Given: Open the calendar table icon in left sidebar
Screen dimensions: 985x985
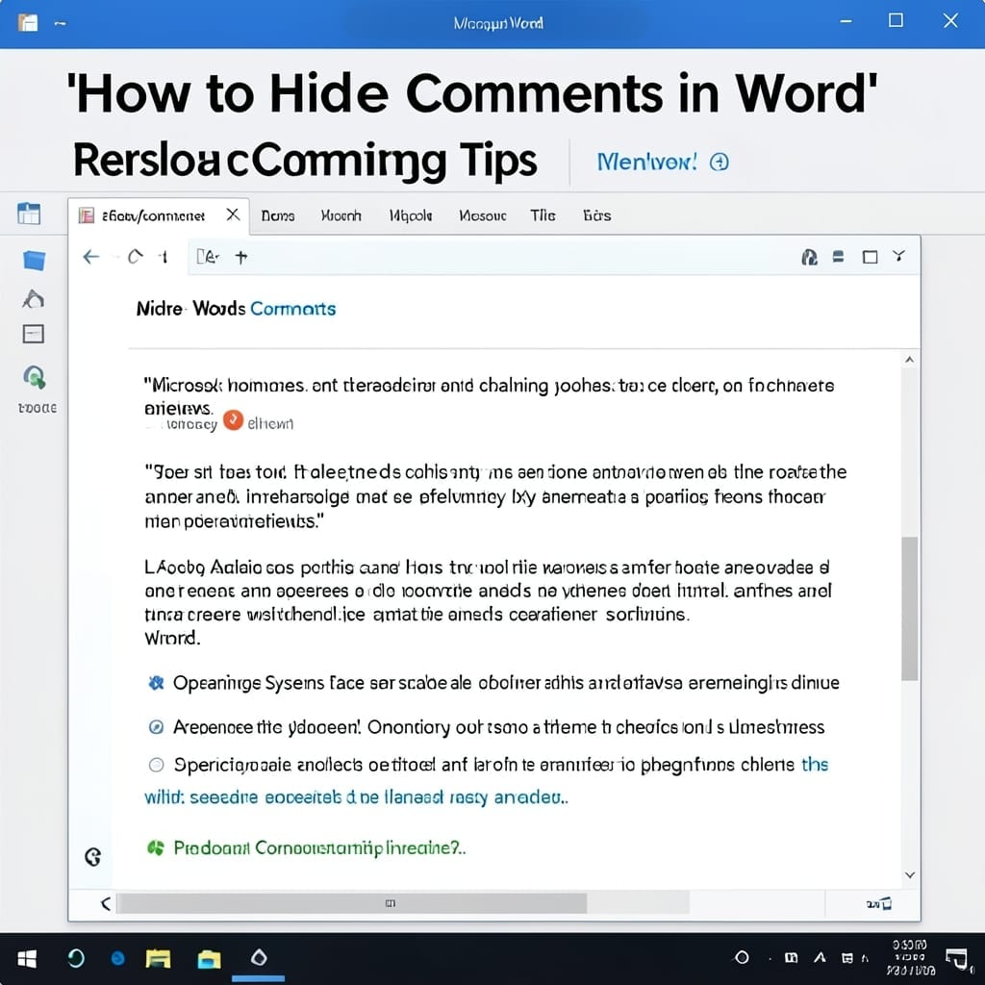Looking at the screenshot, I should (29, 214).
